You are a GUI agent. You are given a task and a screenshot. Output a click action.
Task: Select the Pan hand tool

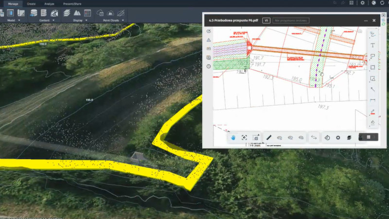pyautogui.click(x=233, y=138)
